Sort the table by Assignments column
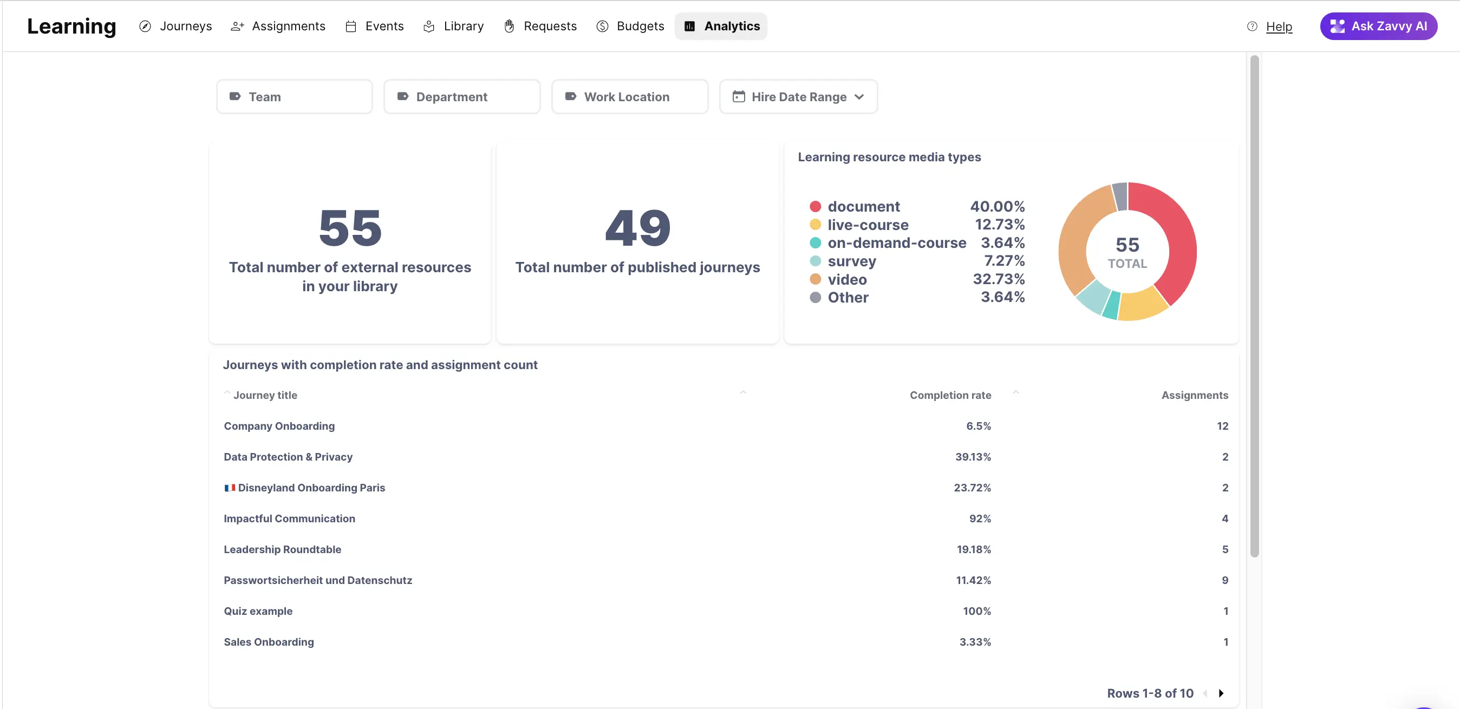This screenshot has height=709, width=1460. pyautogui.click(x=1194, y=395)
